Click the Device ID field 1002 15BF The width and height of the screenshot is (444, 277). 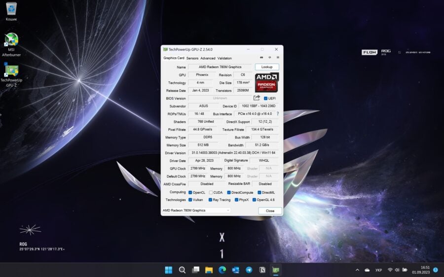[x=259, y=106]
